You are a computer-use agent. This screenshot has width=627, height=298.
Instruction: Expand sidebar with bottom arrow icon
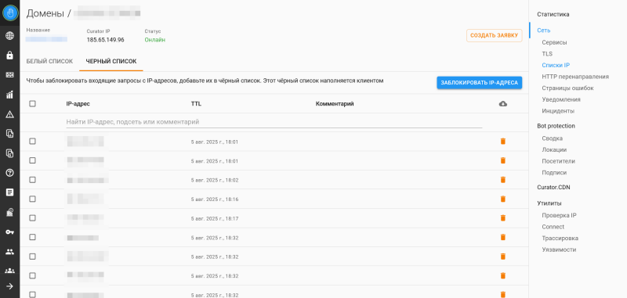(x=9, y=286)
